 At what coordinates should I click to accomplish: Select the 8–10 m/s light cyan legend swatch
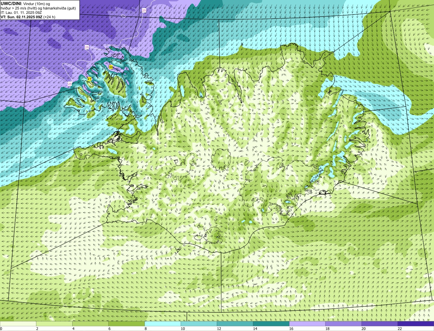(x=163, y=324)
